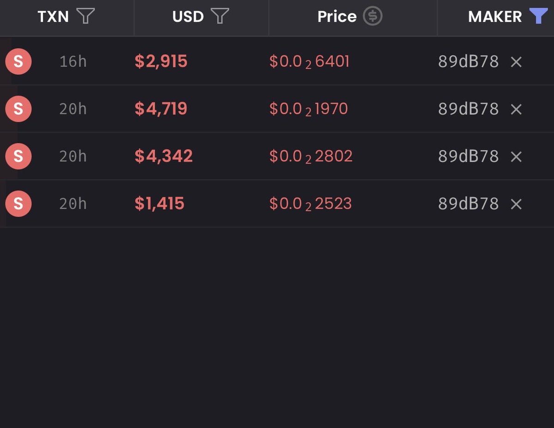Remove maker filter on the $2,915 row
Screen dimensions: 554x428
516,62
